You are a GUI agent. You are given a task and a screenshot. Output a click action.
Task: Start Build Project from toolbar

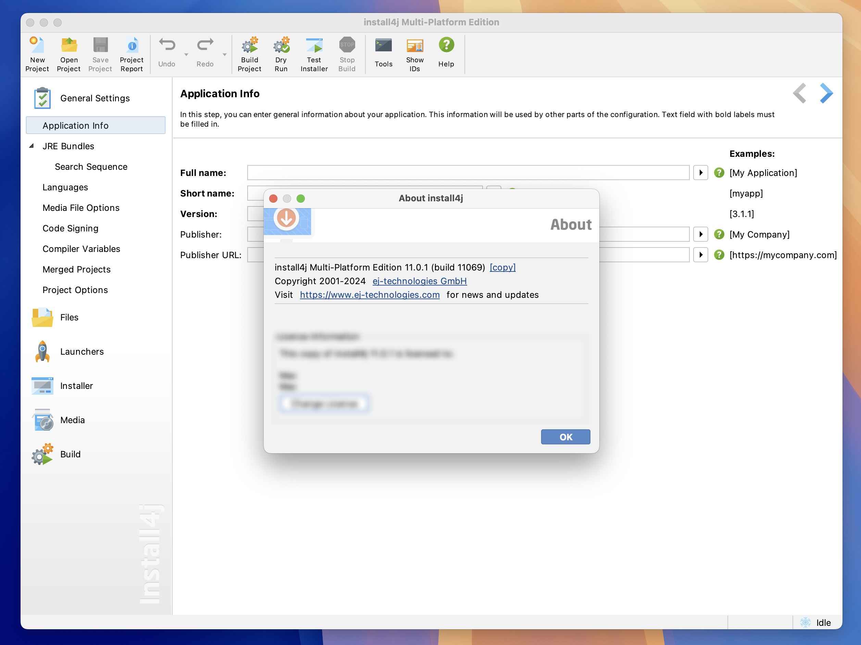250,54
